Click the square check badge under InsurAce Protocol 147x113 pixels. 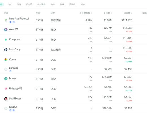pos(14,22)
